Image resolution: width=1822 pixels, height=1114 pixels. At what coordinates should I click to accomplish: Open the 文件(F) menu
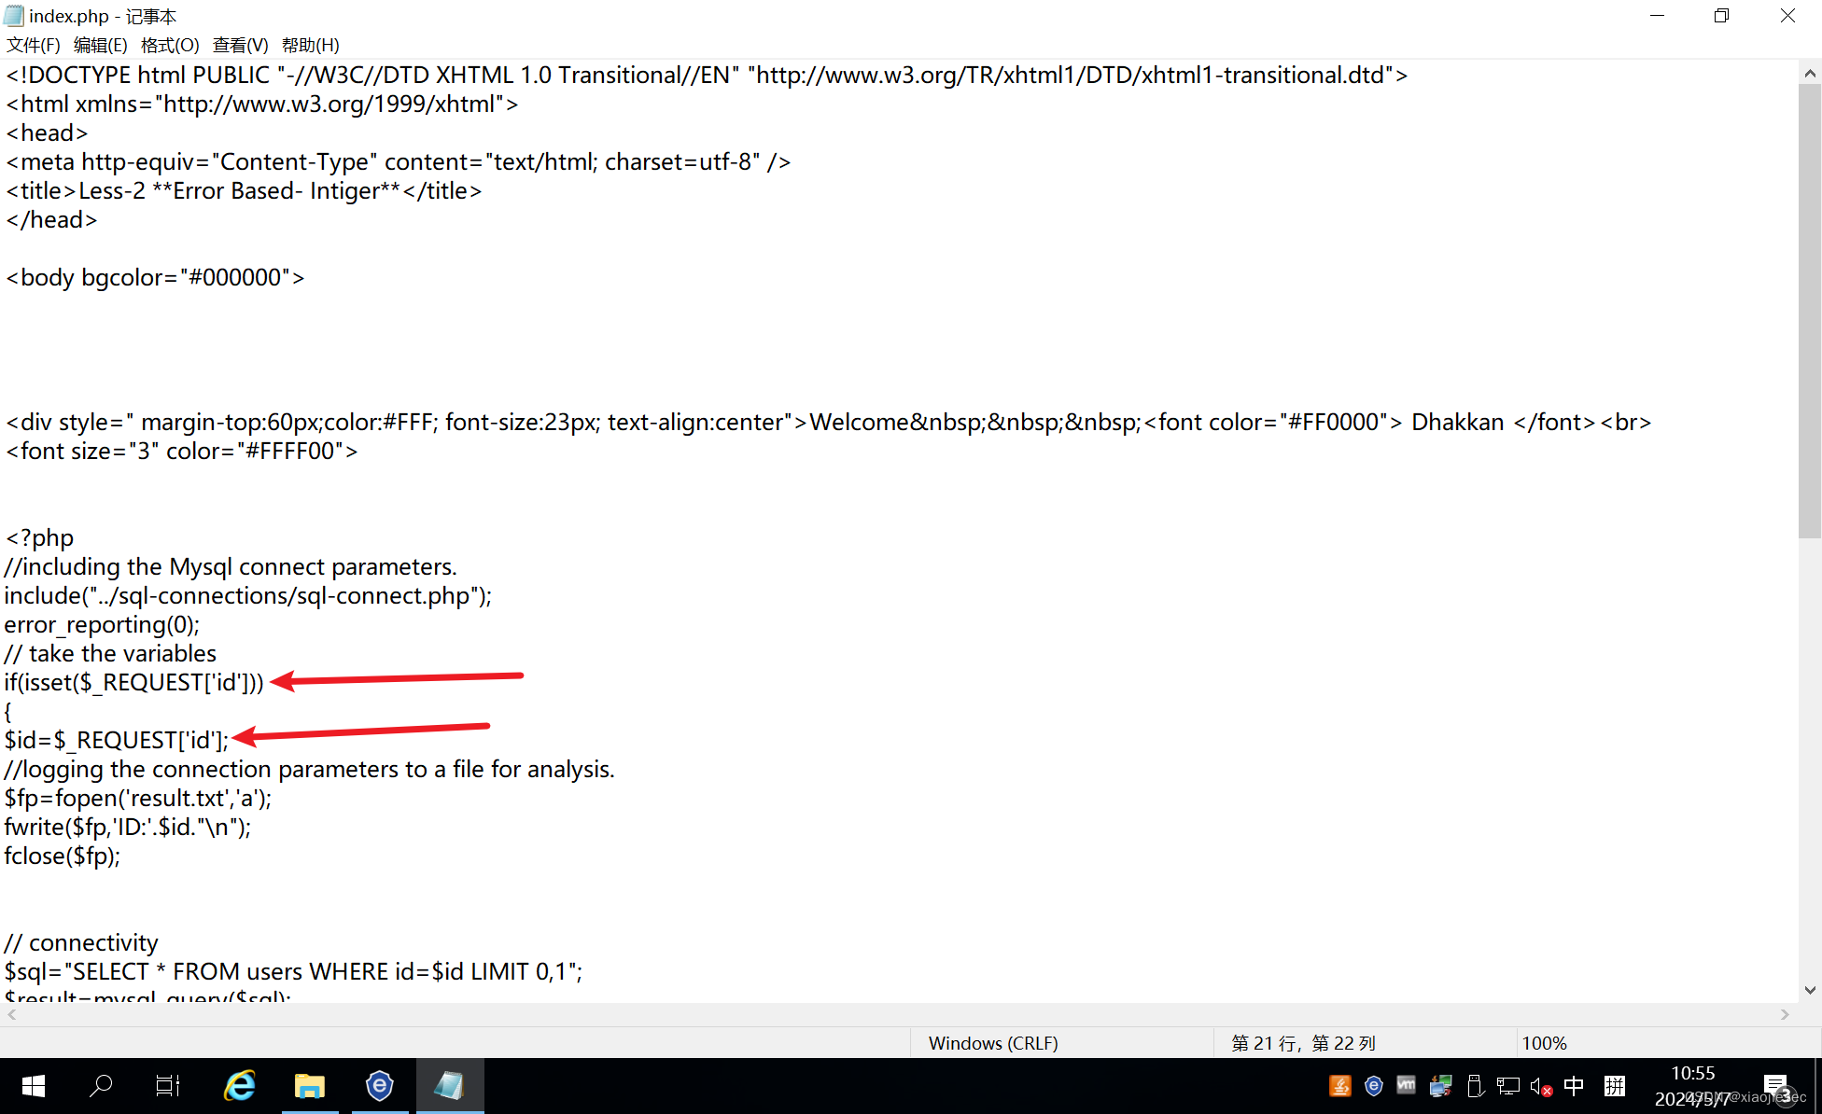[33, 45]
